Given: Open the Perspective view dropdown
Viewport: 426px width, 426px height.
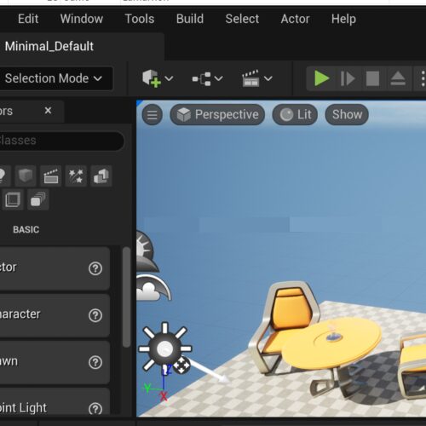Looking at the screenshot, I should point(217,115).
